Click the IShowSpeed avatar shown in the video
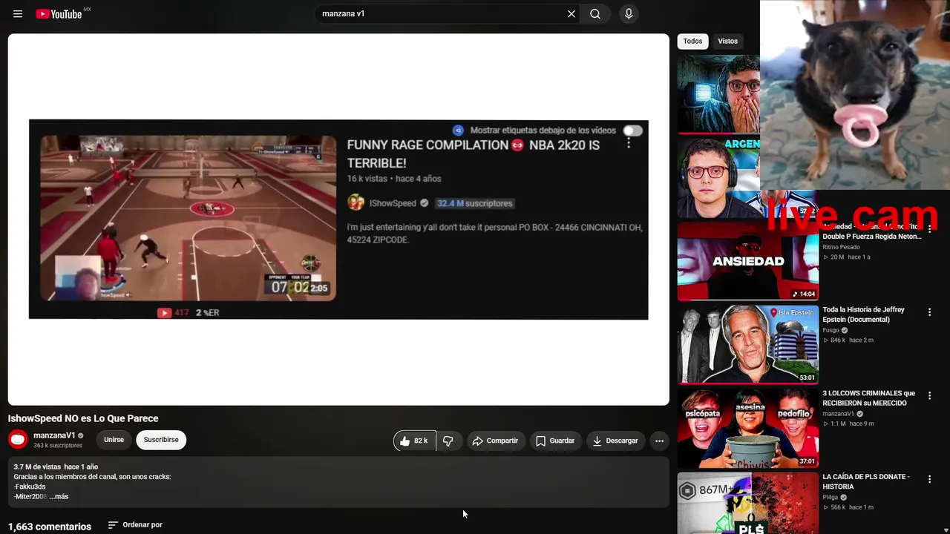 (x=356, y=202)
